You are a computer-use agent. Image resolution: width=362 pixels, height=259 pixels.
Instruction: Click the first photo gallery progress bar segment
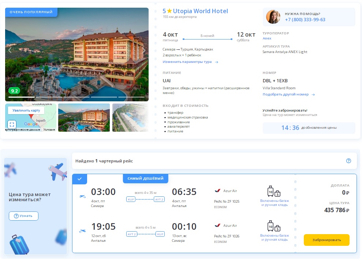[x=22, y=97]
